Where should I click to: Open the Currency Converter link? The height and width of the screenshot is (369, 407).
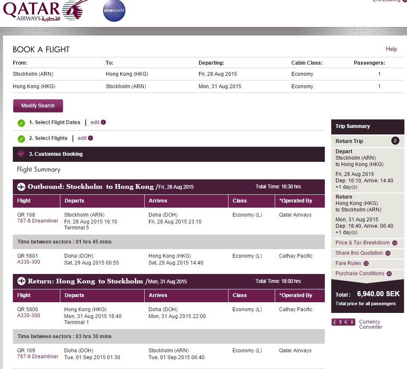point(370,324)
